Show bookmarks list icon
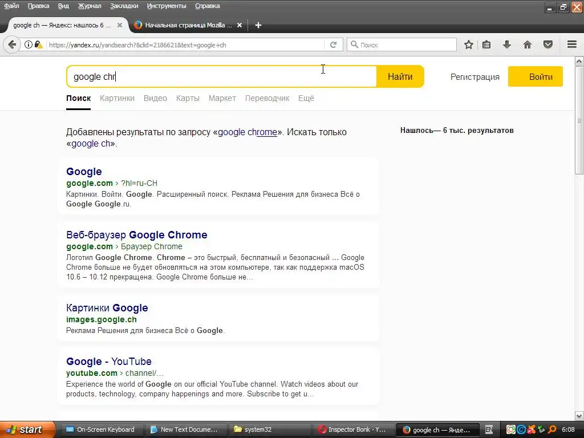The image size is (584, 438). click(486, 44)
